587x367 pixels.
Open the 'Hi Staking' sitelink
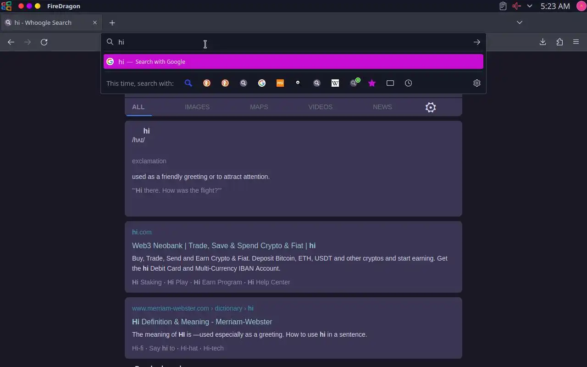pyautogui.click(x=147, y=282)
